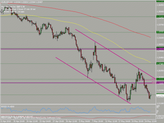Click the 'Time for next bar' countdown text
Image resolution: width=164 pixels, height=123 pixels.
[x=18, y=9]
